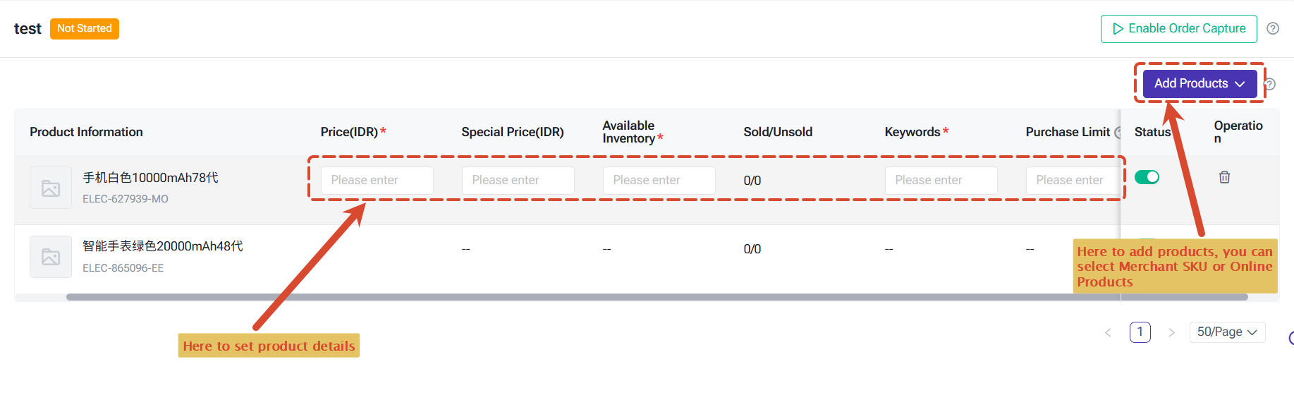
Task: Click image placeholder for ELEC-627939-MO product
Action: [51, 188]
